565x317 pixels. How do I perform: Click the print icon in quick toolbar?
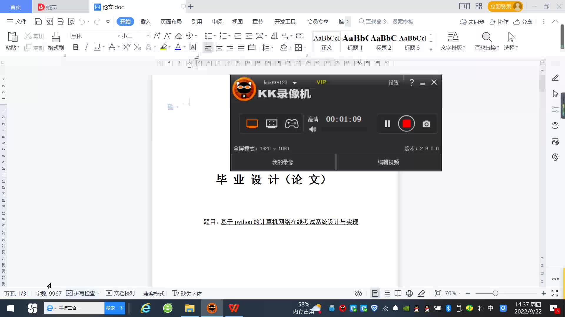(60, 21)
